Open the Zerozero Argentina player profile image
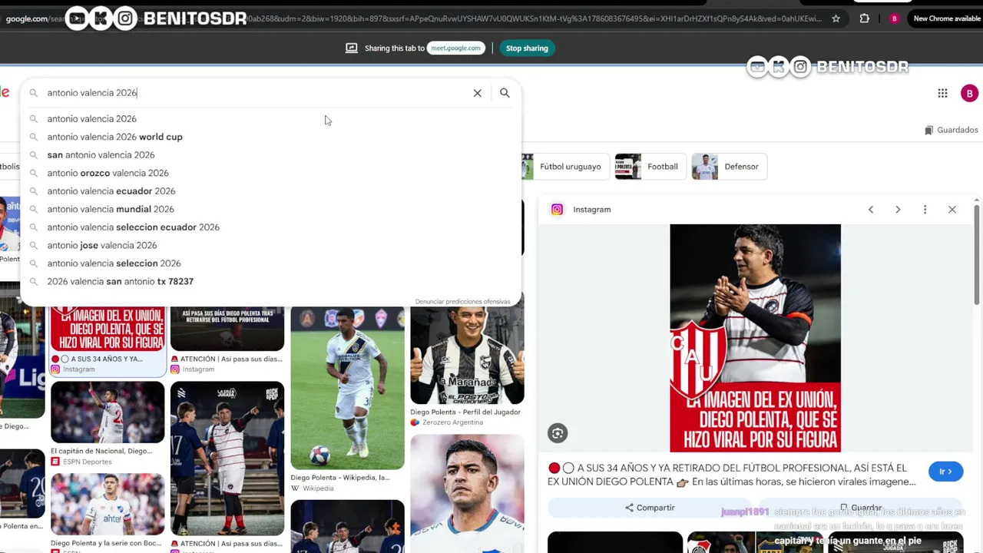This screenshot has width=983, height=553. [467, 356]
